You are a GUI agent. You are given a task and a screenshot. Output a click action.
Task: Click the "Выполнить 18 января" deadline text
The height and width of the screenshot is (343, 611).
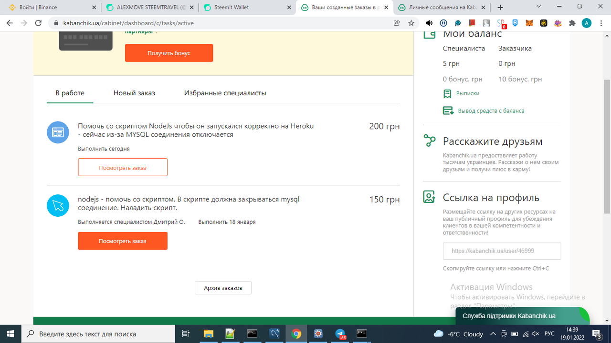[x=227, y=222]
